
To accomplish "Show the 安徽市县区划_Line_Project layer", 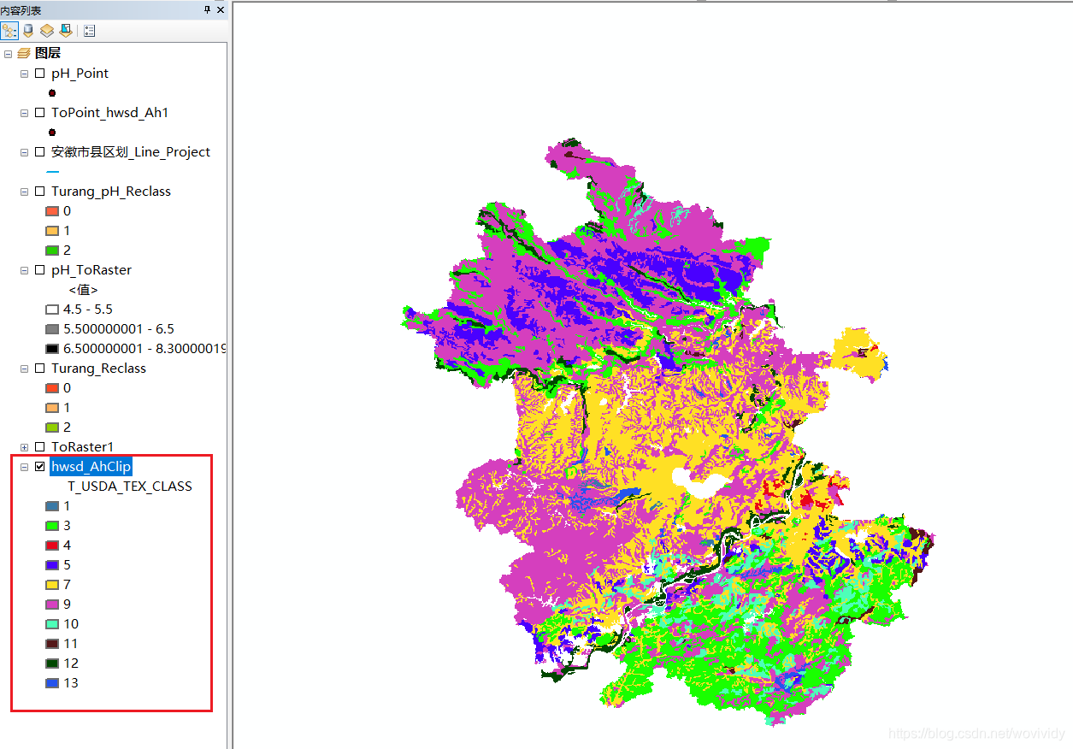I will (x=38, y=151).
